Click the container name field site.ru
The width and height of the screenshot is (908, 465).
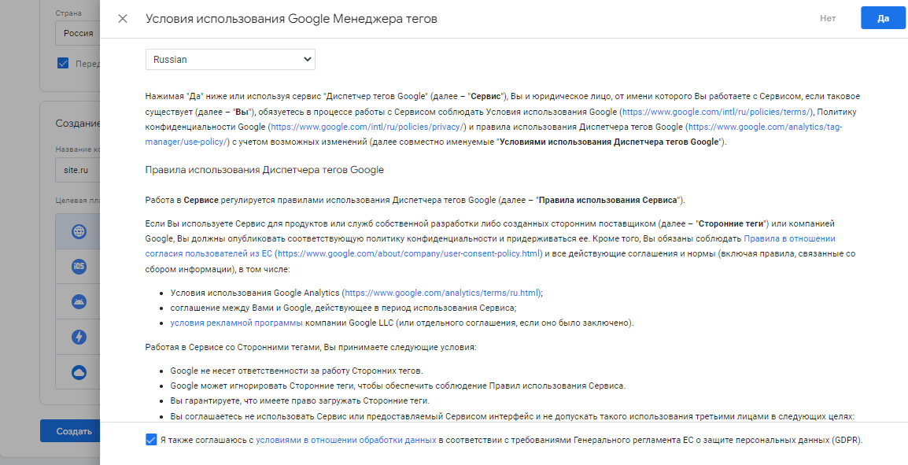[78, 171]
